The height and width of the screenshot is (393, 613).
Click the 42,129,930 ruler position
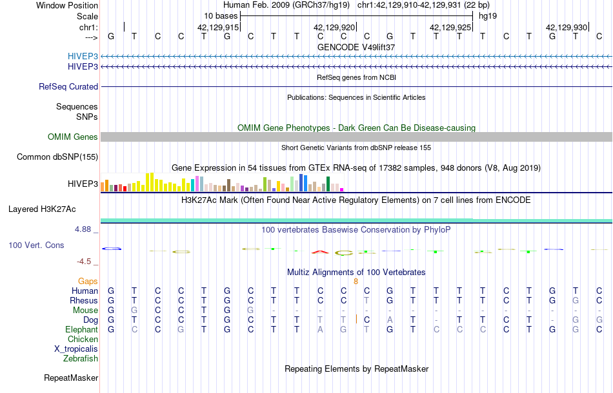click(x=566, y=27)
